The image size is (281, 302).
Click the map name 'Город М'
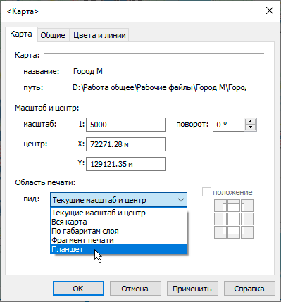pyautogui.click(x=88, y=71)
